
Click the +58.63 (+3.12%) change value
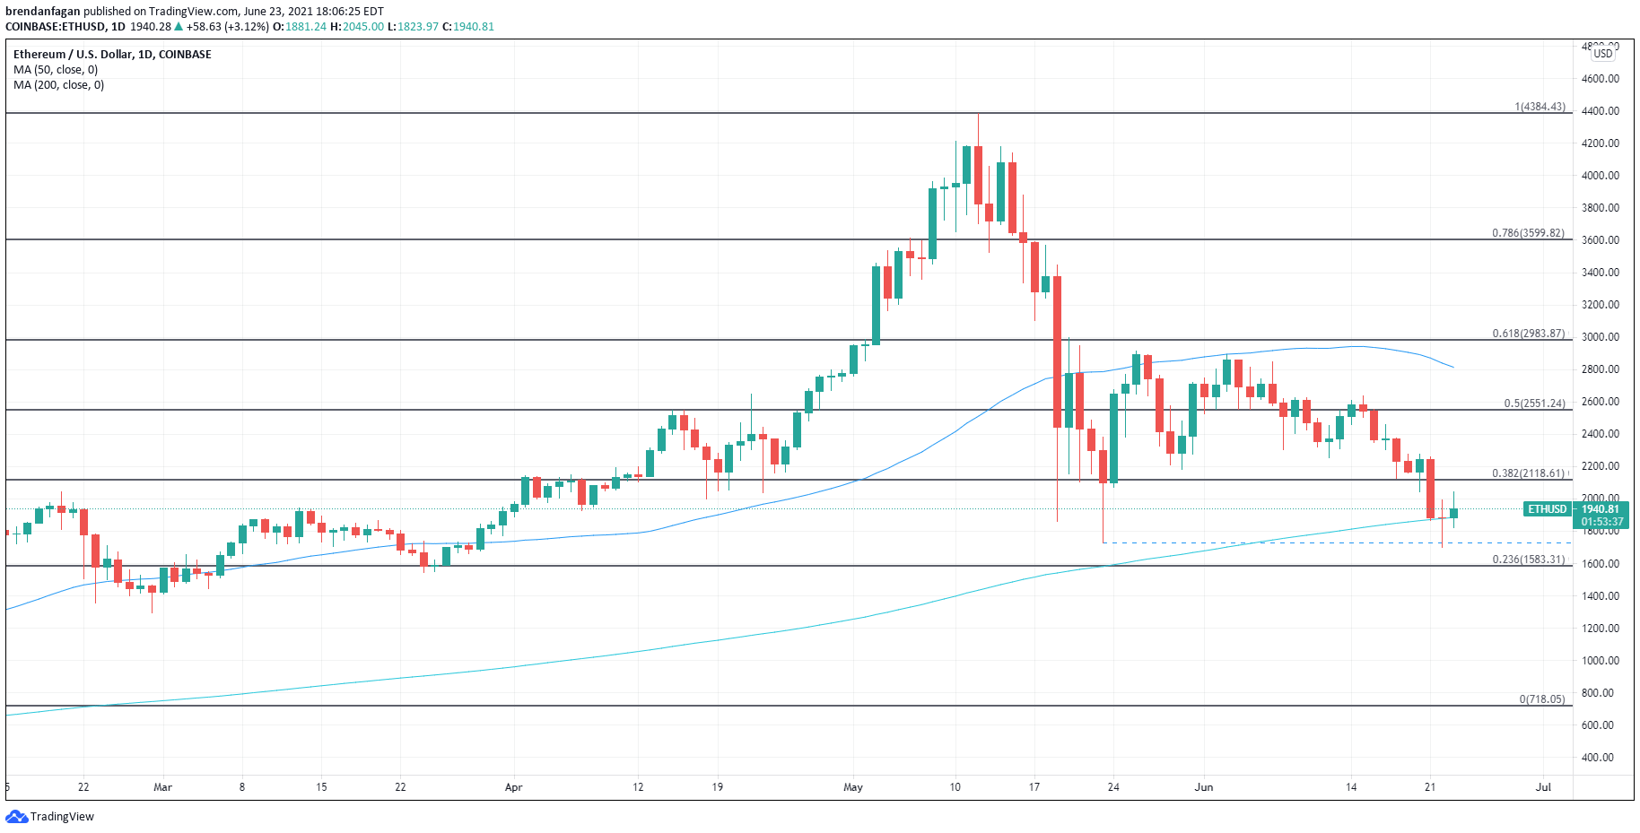(228, 27)
